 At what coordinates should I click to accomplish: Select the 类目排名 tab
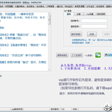pyautogui.click(x=30, y=7)
